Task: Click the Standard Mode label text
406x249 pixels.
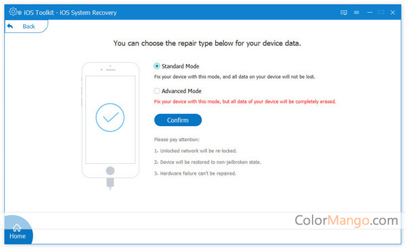Action: 181,66
